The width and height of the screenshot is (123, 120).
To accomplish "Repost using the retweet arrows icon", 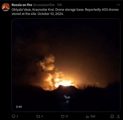I will (x=38, y=116).
